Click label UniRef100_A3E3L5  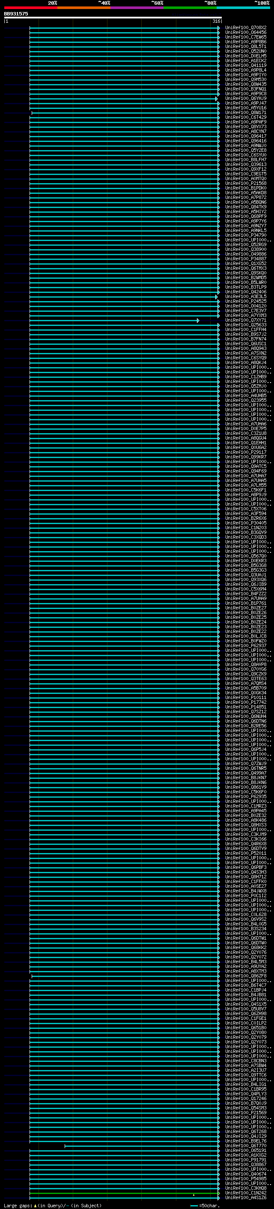(246, 297)
